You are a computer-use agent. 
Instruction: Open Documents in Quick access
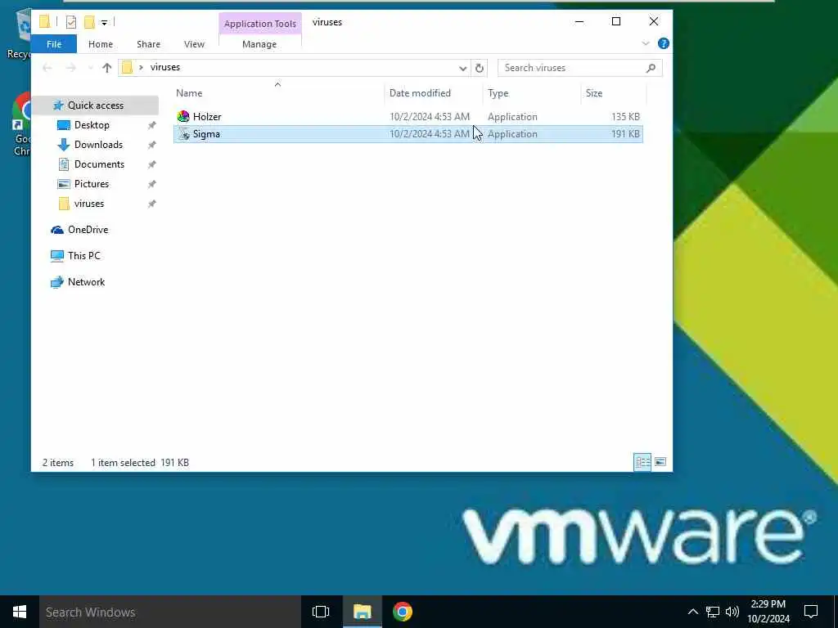coord(99,164)
